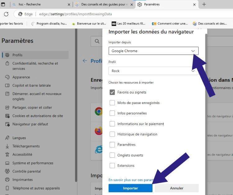Click the tab actions menu icon
The width and height of the screenshot is (233, 195).
(x=3, y=4)
